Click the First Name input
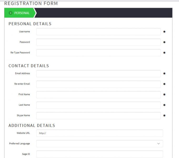Image resolution: width=179 pixels, height=158 pixels. coord(99,95)
